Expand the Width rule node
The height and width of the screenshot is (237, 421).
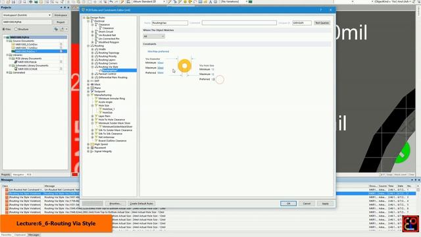(x=92, y=49)
